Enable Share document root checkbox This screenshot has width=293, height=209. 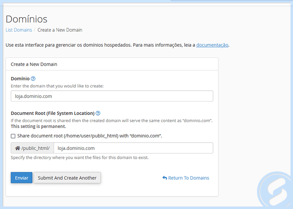[x=13, y=136]
